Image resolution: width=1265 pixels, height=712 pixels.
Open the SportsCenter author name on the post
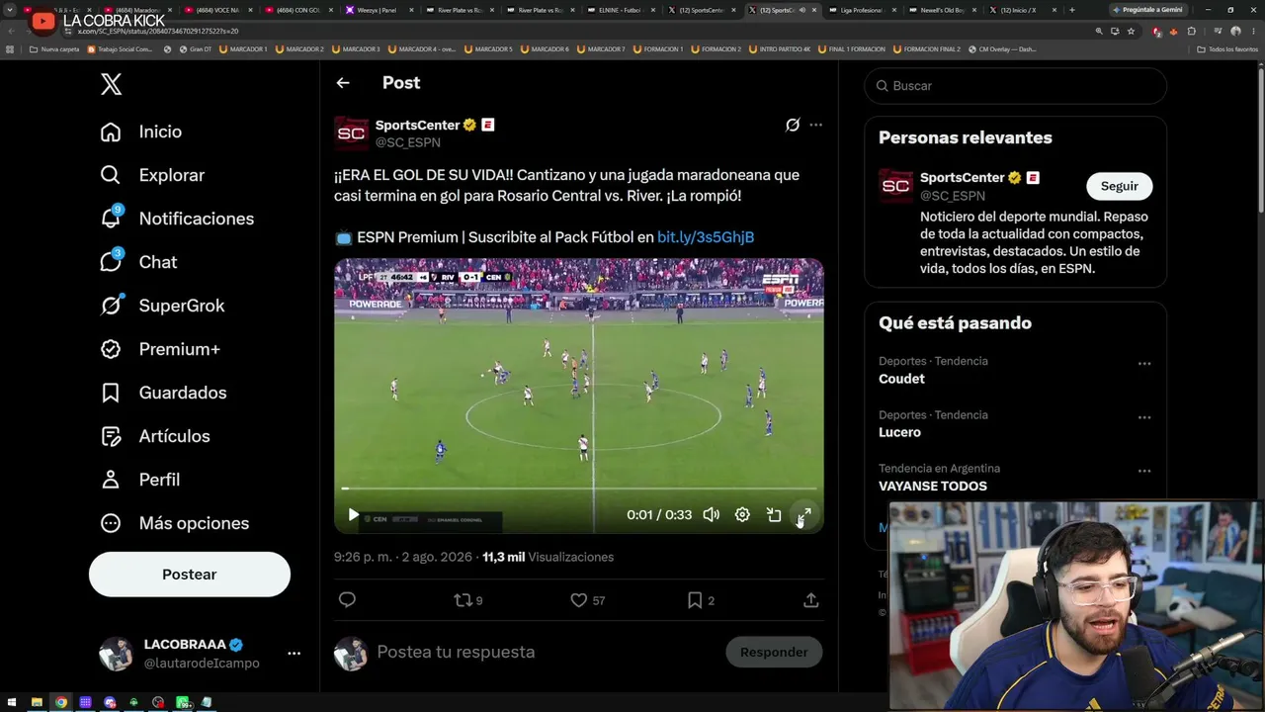[417, 125]
